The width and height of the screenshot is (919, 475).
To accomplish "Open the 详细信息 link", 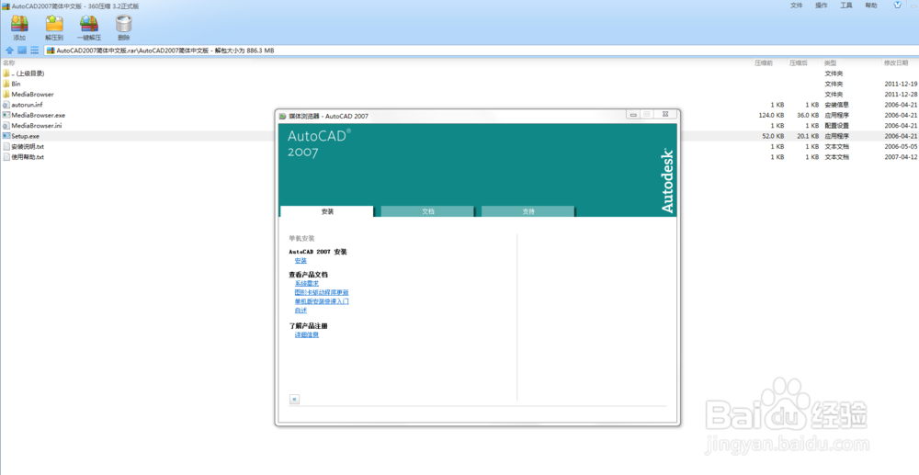I will [x=307, y=335].
